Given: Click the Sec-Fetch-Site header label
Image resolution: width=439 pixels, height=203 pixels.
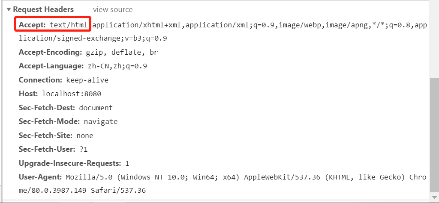Looking at the screenshot, I should tap(46, 135).
